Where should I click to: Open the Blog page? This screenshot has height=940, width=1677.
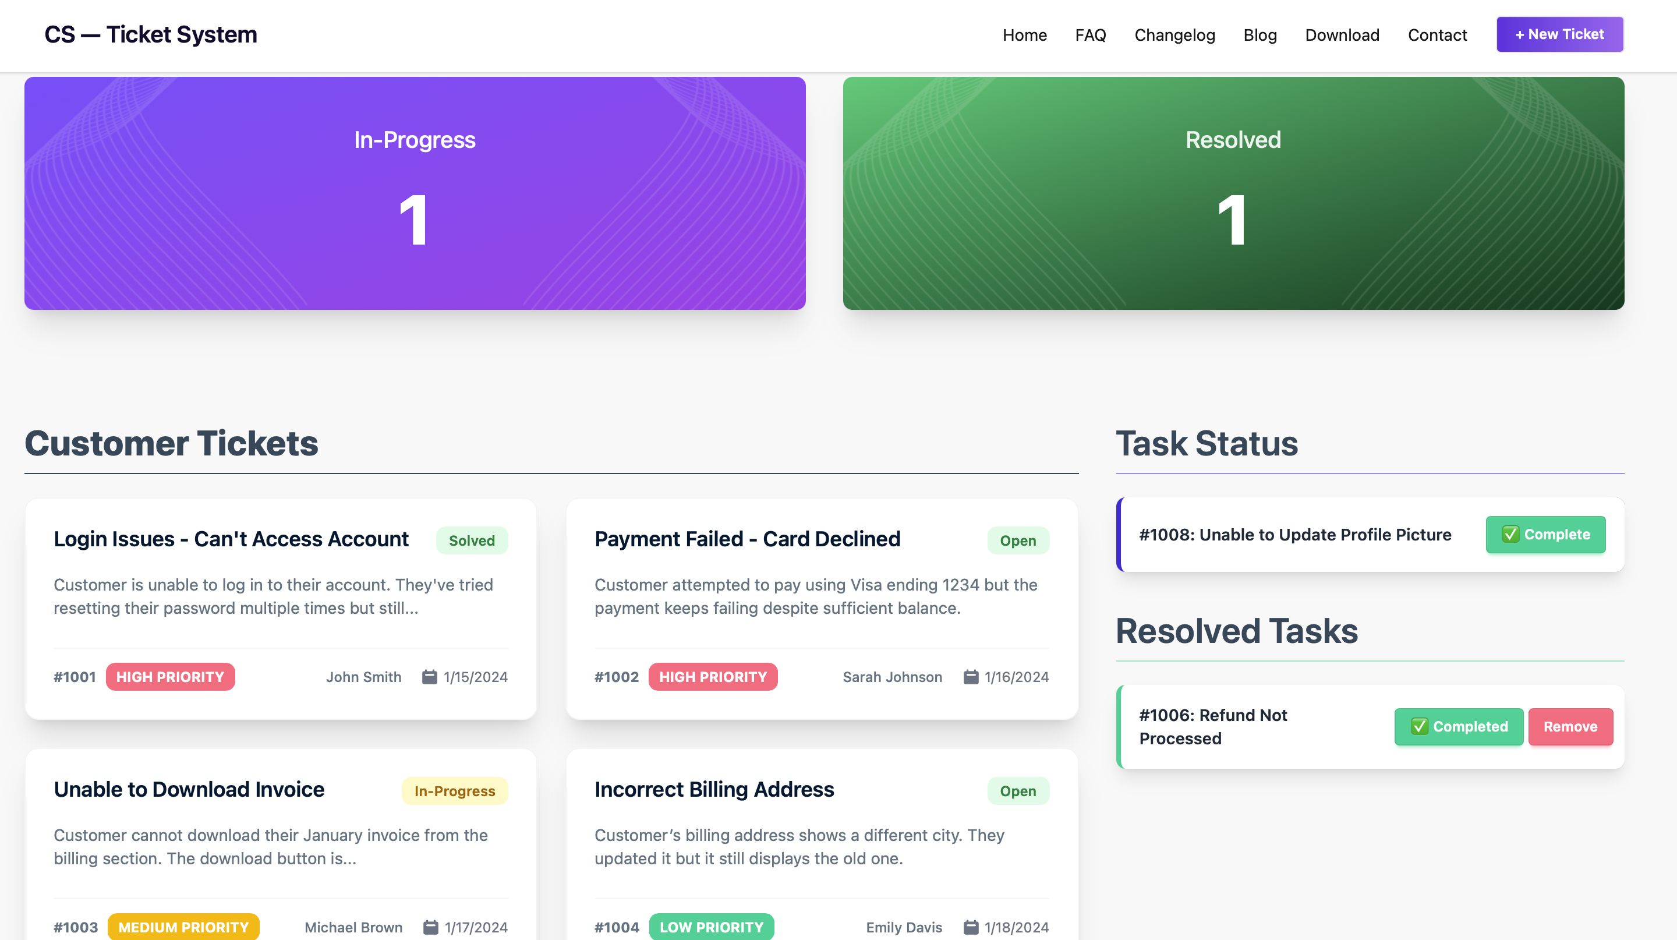(1259, 35)
